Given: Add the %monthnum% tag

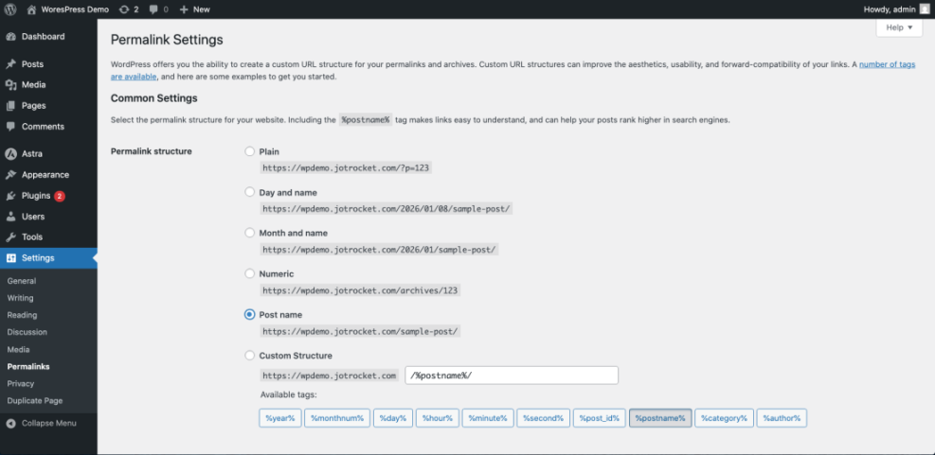Looking at the screenshot, I should pos(337,418).
